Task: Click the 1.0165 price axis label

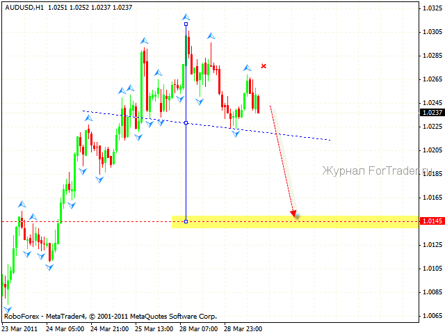Action: 432,198
